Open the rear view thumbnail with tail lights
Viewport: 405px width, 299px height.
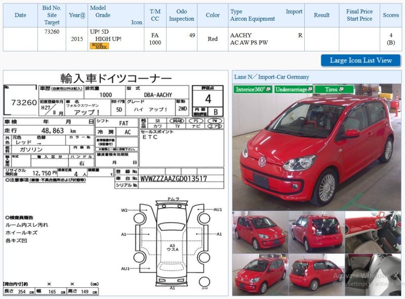tap(317, 232)
